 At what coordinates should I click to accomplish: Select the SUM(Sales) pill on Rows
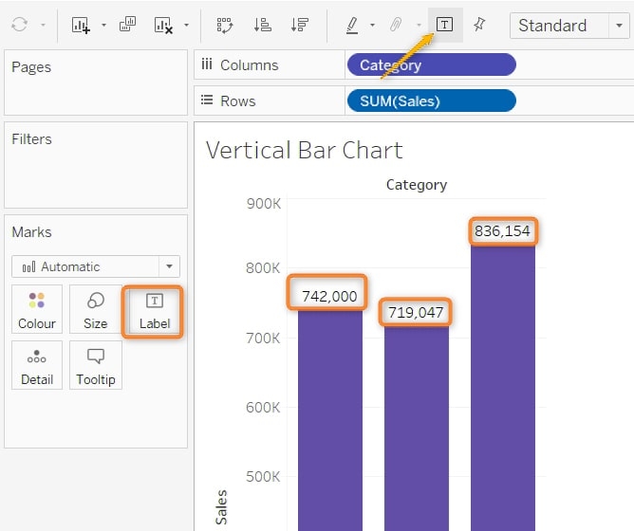point(431,101)
